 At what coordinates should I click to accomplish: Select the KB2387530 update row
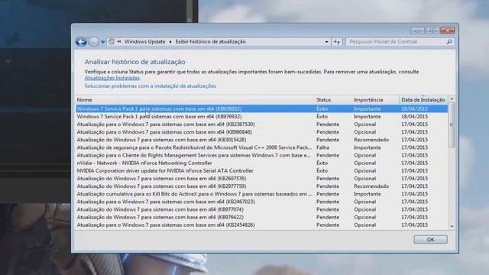pos(261,125)
